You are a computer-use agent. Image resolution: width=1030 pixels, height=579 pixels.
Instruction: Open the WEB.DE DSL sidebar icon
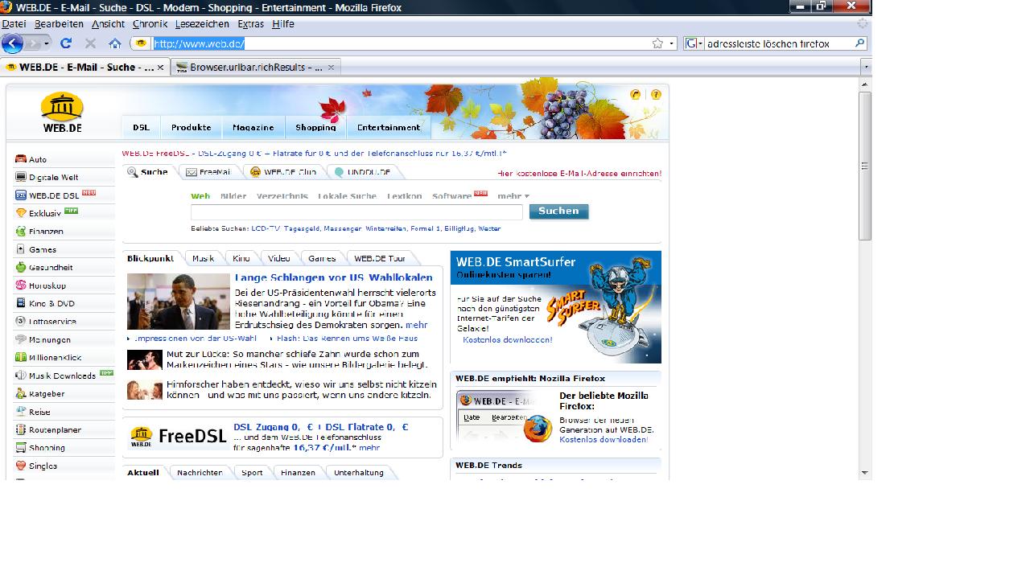click(x=21, y=195)
